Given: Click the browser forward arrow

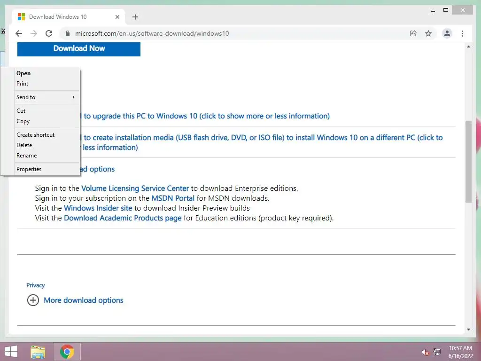Looking at the screenshot, I should (x=34, y=33).
